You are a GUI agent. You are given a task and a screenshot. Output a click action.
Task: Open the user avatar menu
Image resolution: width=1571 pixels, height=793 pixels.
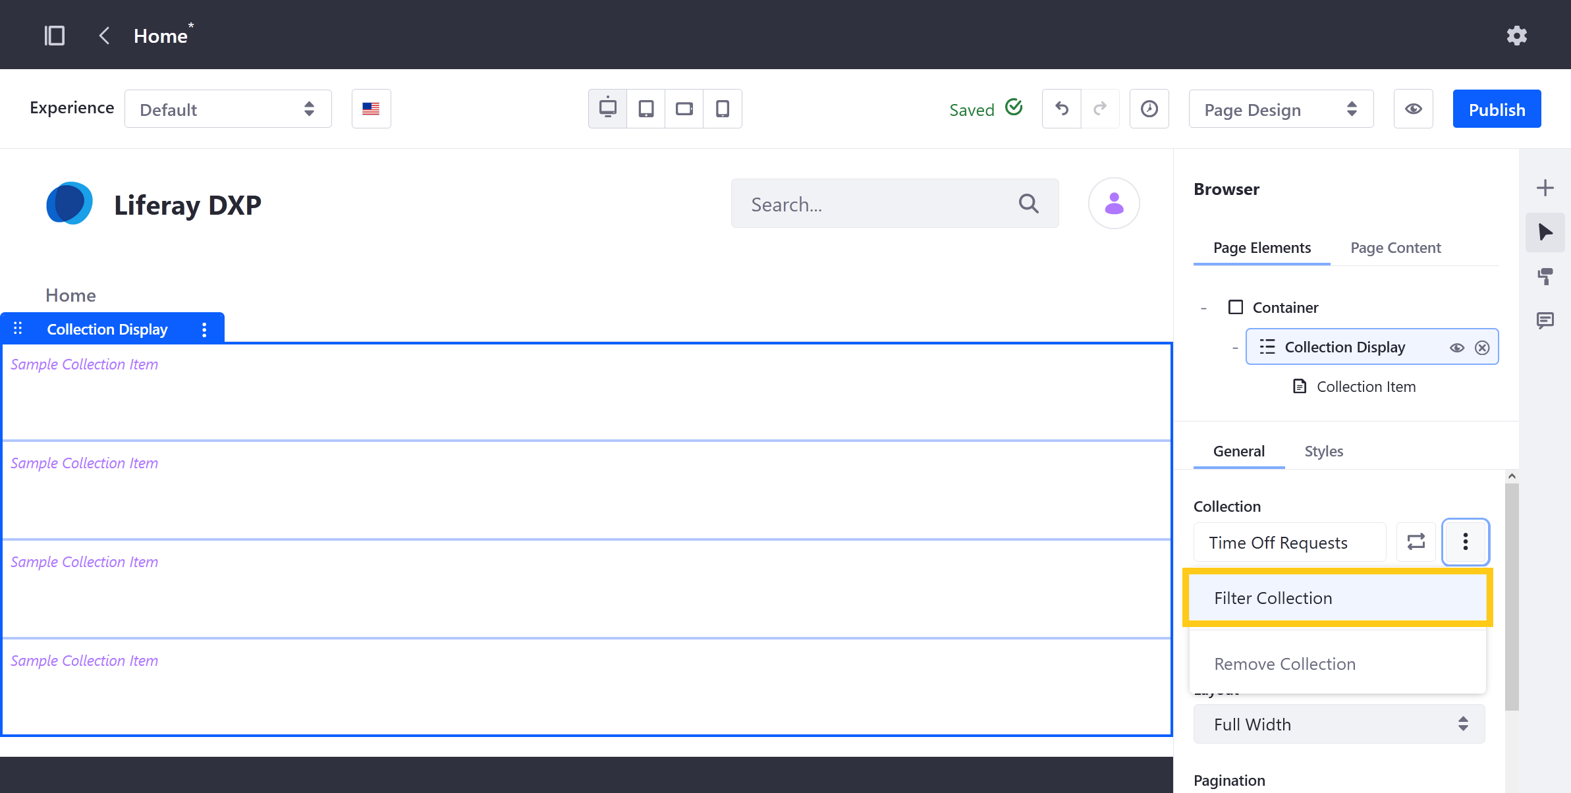1114,204
